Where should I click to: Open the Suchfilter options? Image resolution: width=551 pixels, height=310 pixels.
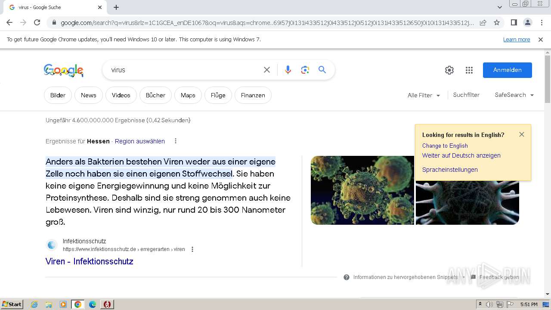click(x=466, y=95)
